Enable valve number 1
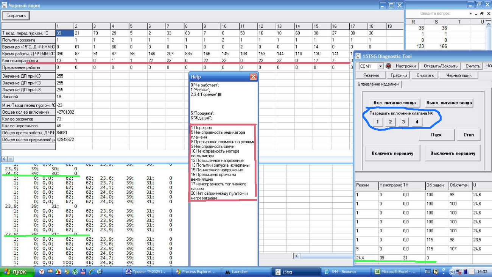Image resolution: width=492 pixels, height=277 pixels. (x=378, y=122)
